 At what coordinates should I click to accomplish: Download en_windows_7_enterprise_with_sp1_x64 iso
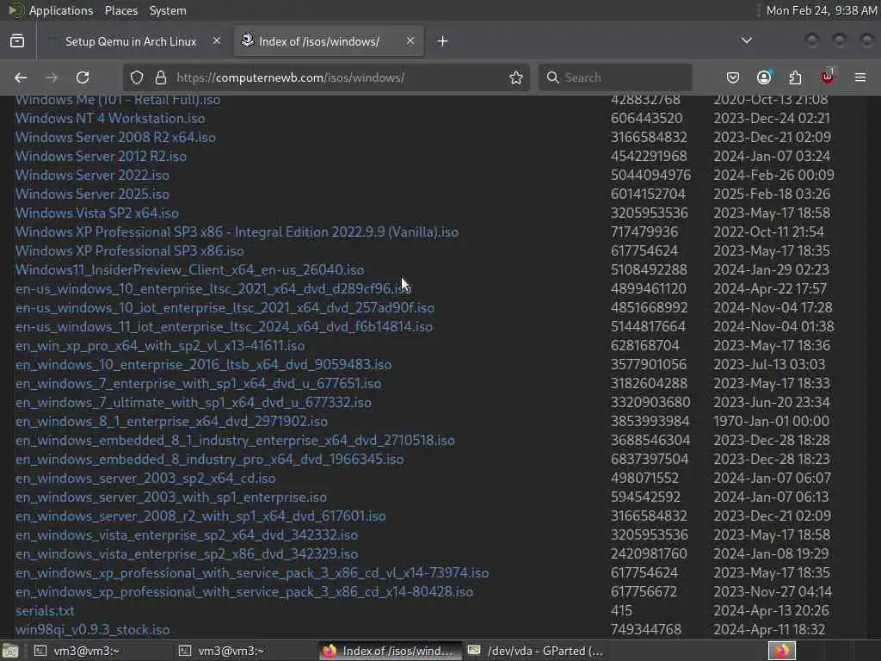coord(199,384)
